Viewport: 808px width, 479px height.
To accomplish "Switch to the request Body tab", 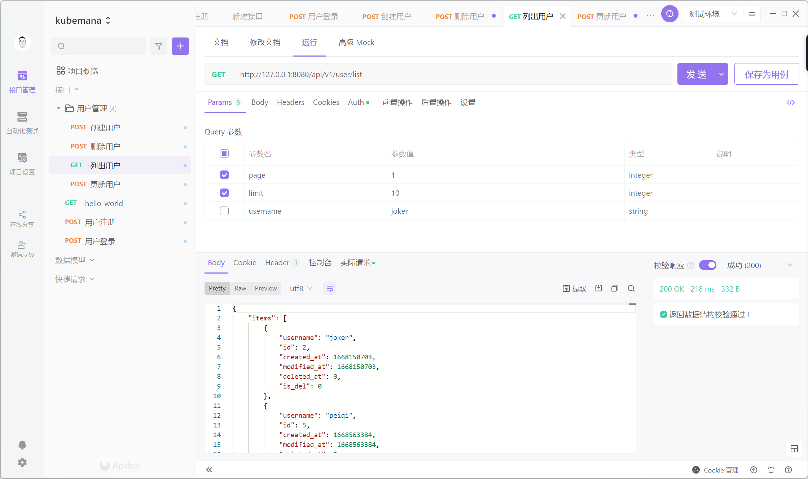I will tap(260, 102).
